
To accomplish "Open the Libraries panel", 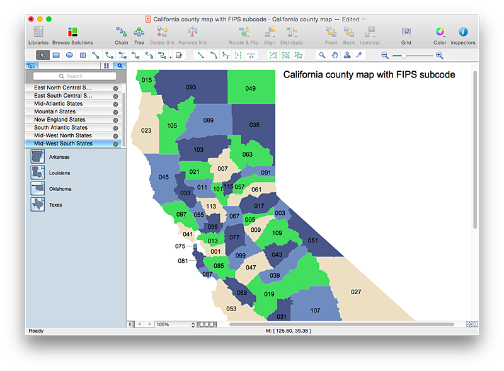I will click(x=38, y=32).
